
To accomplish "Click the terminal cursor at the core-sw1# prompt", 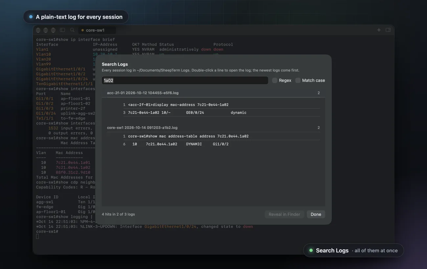I will [37, 236].
